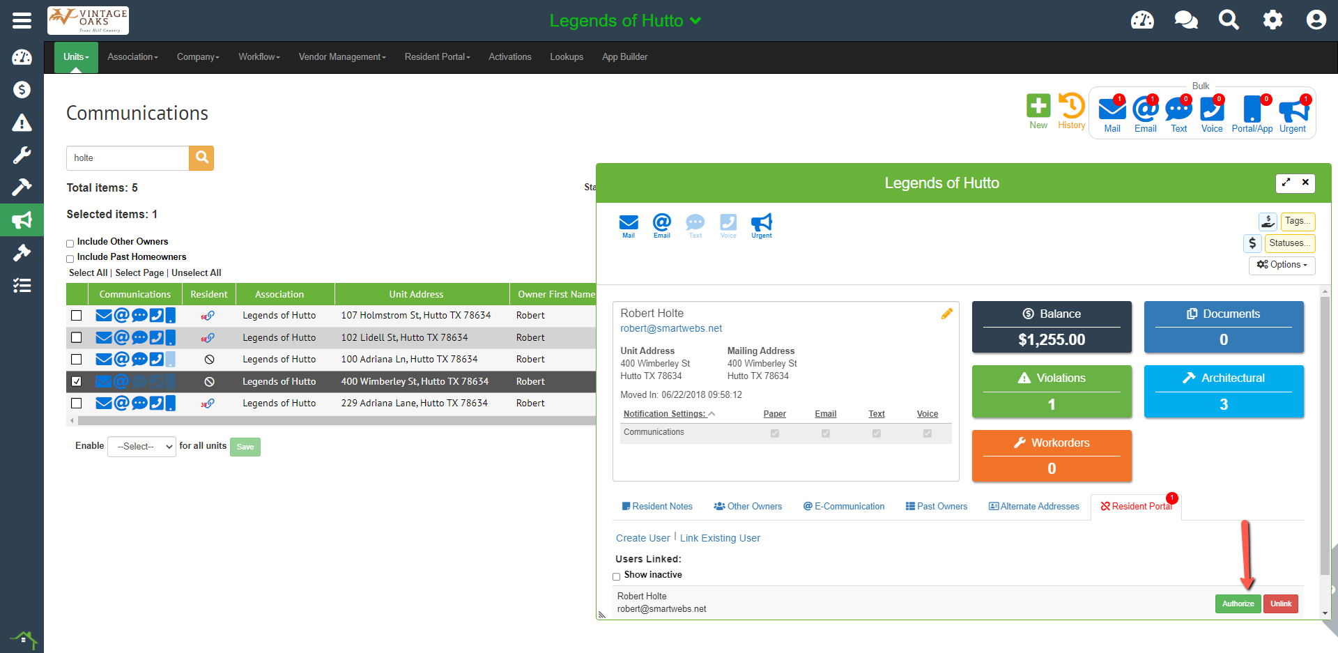This screenshot has height=653, width=1338.
Task: Open the App Builder menu item
Action: tap(624, 57)
